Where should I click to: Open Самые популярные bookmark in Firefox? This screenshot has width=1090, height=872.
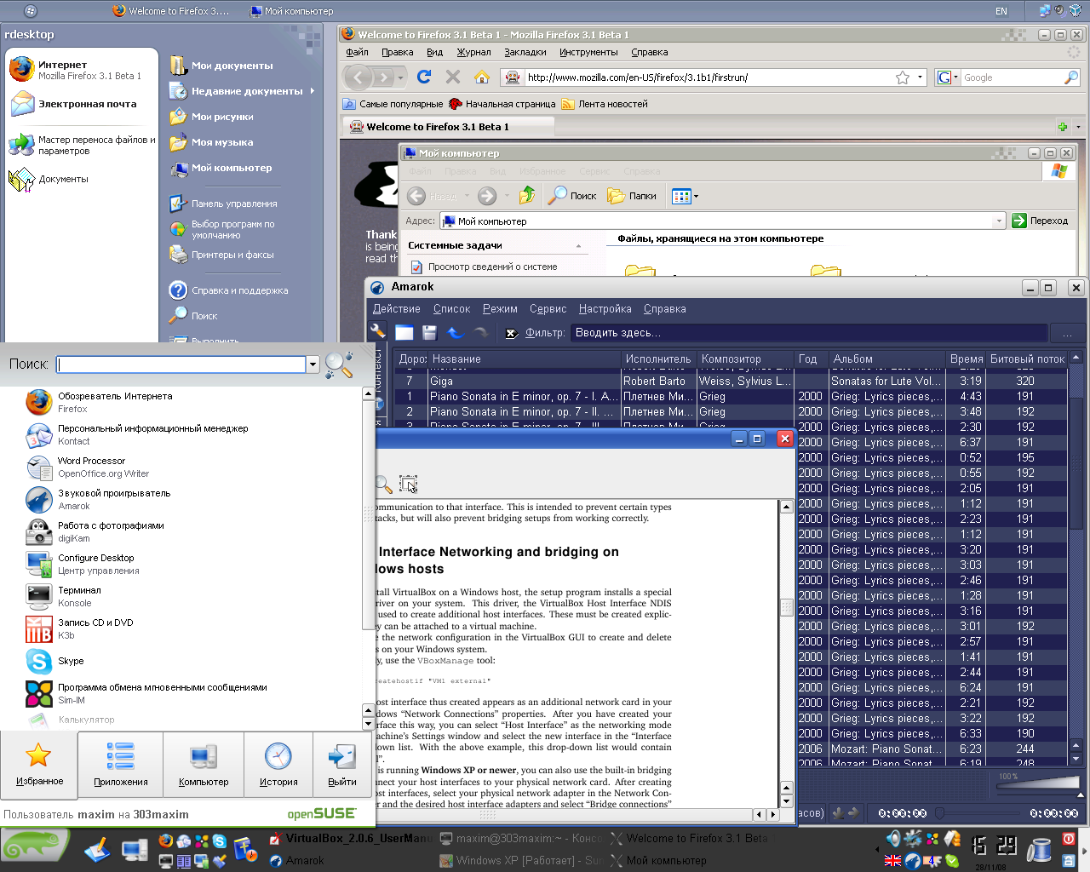click(393, 104)
